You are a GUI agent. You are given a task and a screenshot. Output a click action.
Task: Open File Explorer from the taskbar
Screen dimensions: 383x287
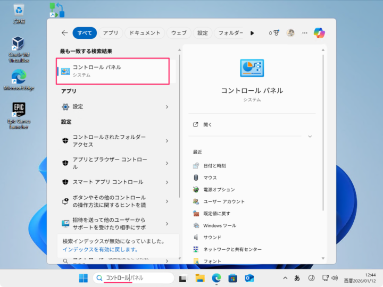coord(200,278)
